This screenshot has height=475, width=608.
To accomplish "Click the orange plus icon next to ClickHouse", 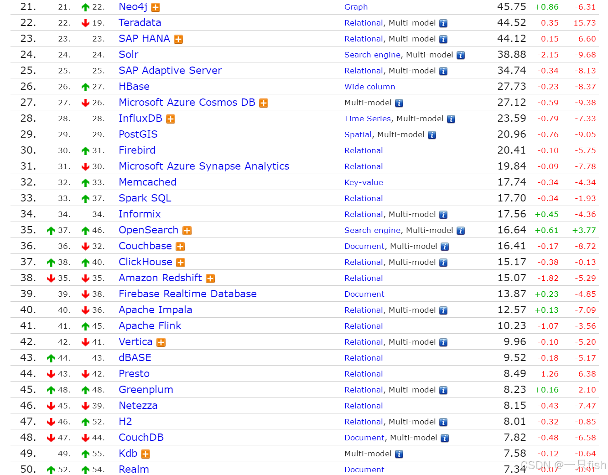I will coord(181,263).
